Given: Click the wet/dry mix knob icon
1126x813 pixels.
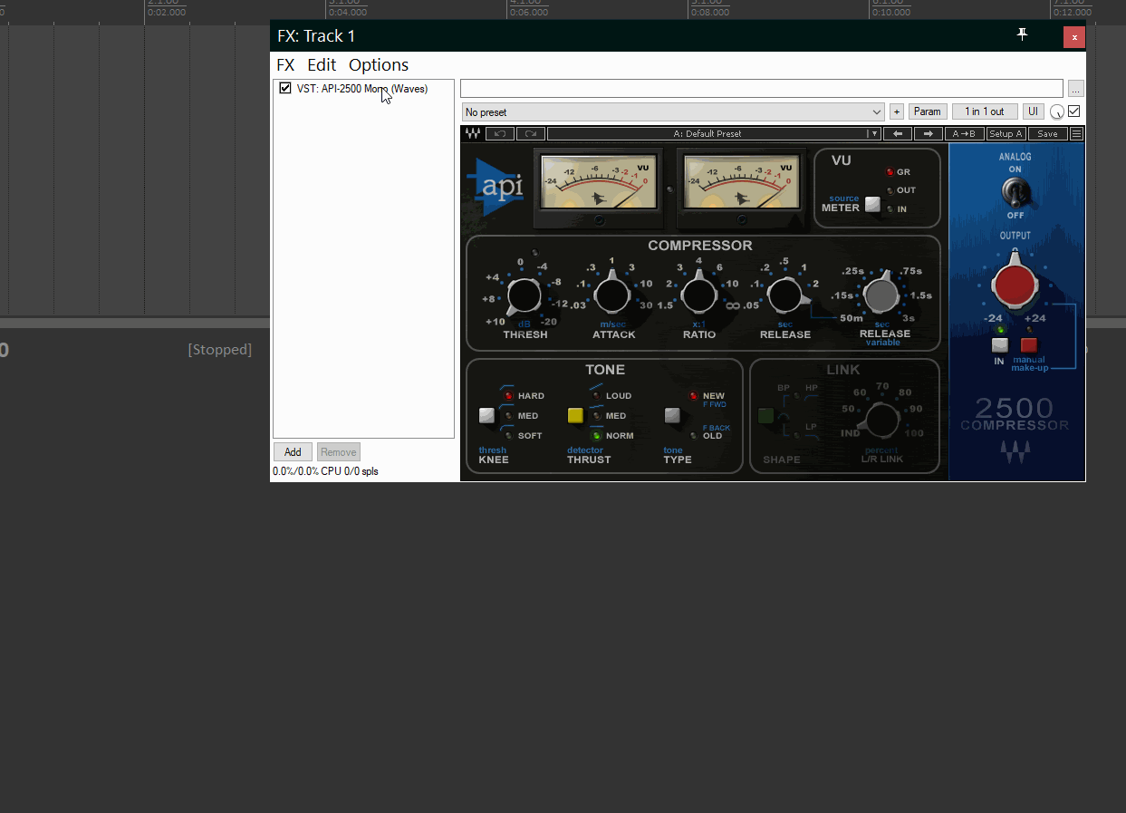Looking at the screenshot, I should click(x=1057, y=112).
